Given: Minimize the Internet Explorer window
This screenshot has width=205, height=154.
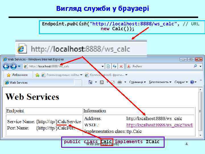Looking at the screenshot, I should coord(183,59).
